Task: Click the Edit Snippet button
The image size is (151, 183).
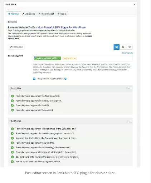Action: [16, 47]
